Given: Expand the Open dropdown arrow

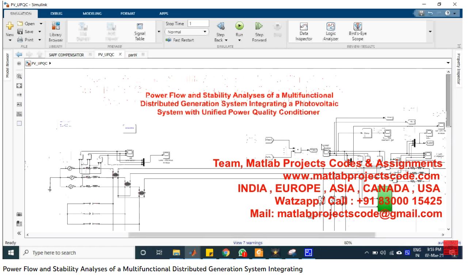Looking at the screenshot, I should [41, 24].
